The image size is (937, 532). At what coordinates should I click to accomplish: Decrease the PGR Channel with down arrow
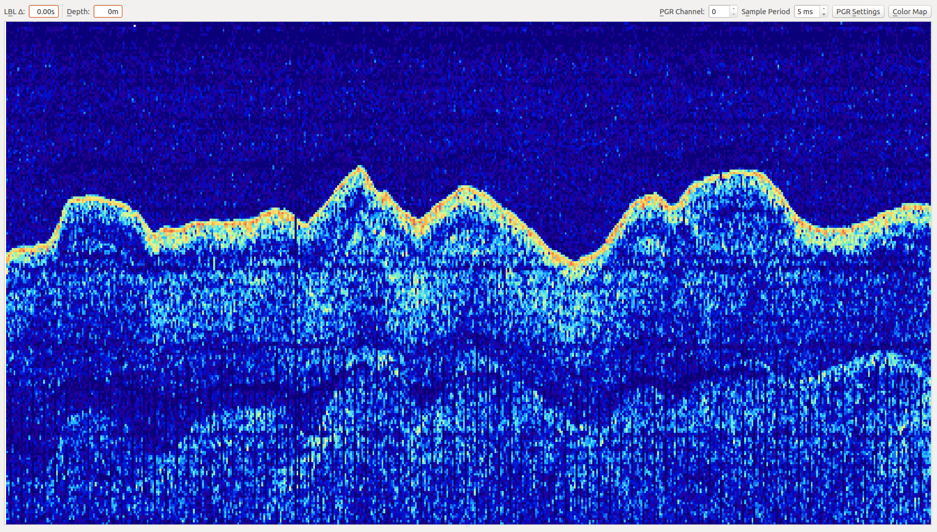734,15
